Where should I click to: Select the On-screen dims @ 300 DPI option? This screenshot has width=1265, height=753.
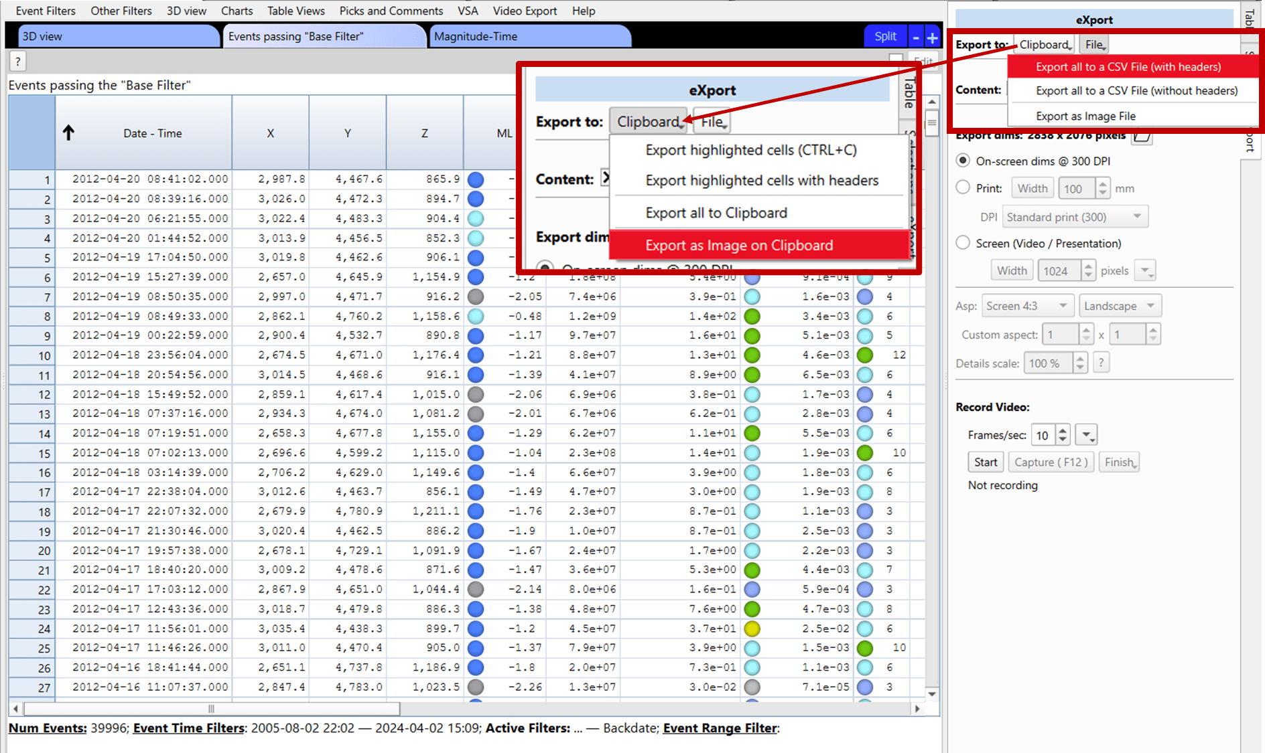963,161
